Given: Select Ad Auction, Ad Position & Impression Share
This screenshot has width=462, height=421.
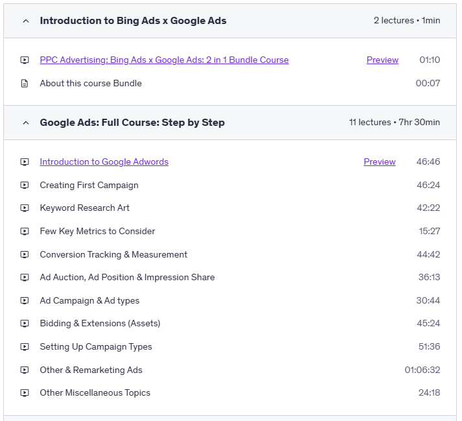Looking at the screenshot, I should [x=127, y=278].
